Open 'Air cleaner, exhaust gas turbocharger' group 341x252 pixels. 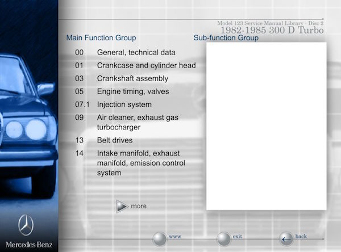click(138, 122)
